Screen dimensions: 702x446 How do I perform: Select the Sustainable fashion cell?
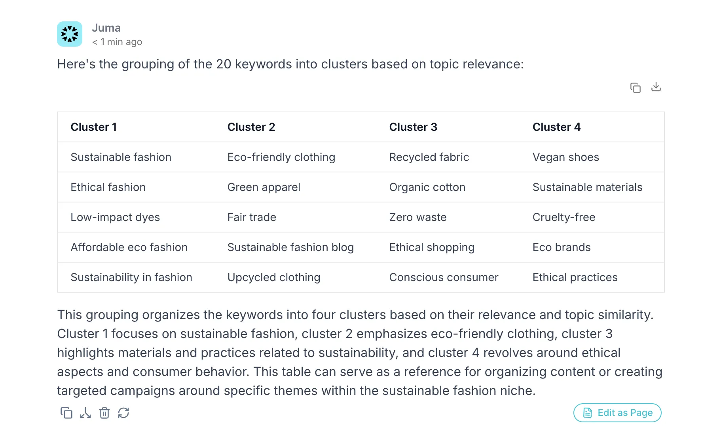(x=121, y=157)
